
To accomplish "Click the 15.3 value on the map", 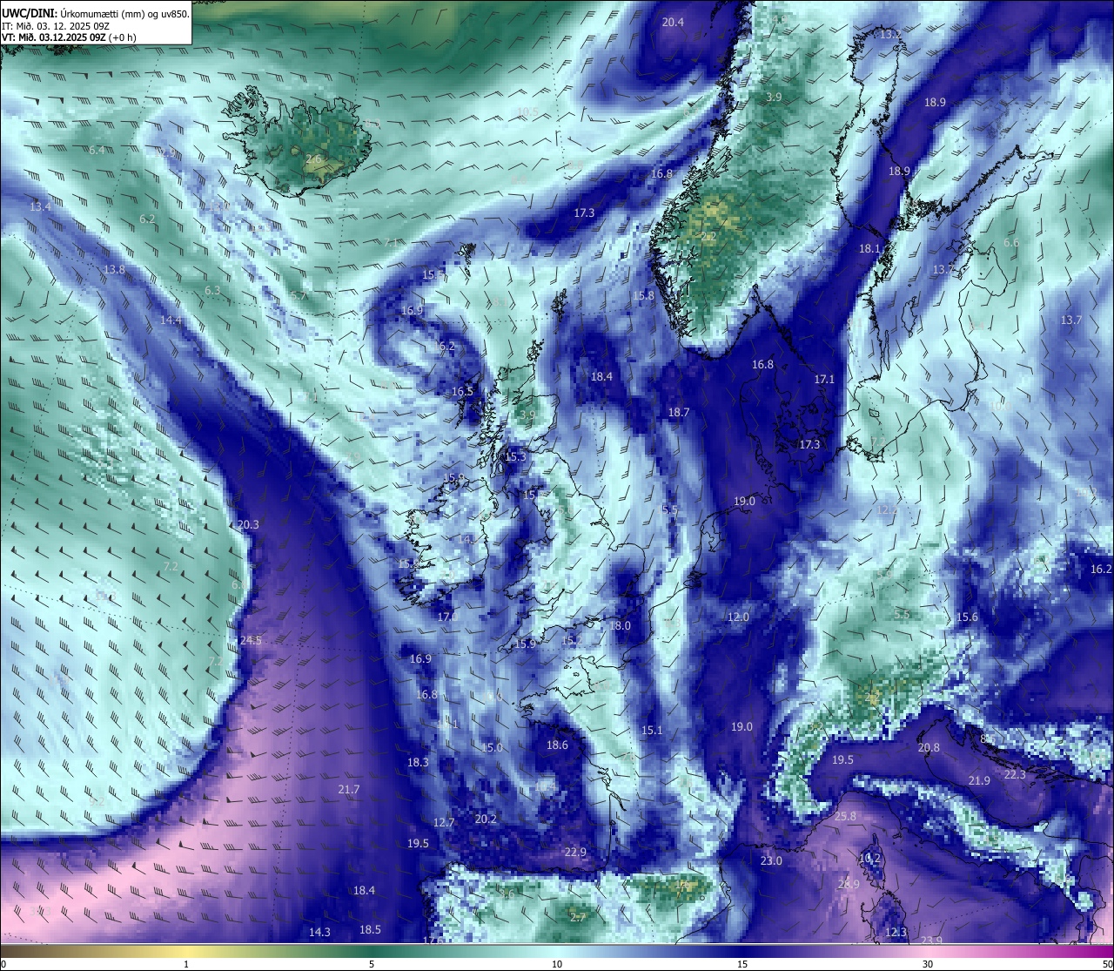I will 515,457.
